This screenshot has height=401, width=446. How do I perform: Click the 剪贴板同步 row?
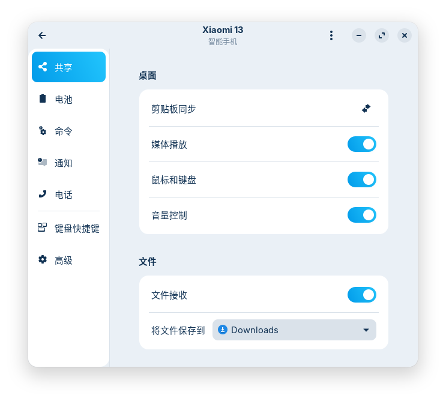click(x=264, y=109)
